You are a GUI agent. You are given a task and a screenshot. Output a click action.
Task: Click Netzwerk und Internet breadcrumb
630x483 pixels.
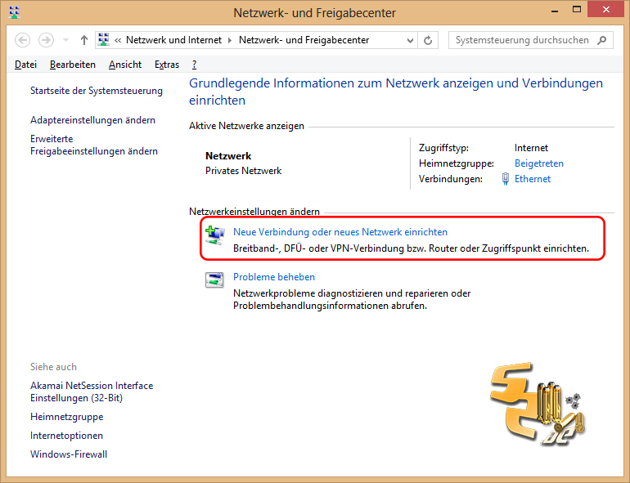176,40
